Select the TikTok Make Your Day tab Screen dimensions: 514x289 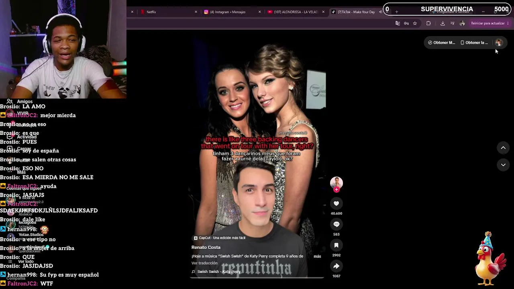click(355, 12)
